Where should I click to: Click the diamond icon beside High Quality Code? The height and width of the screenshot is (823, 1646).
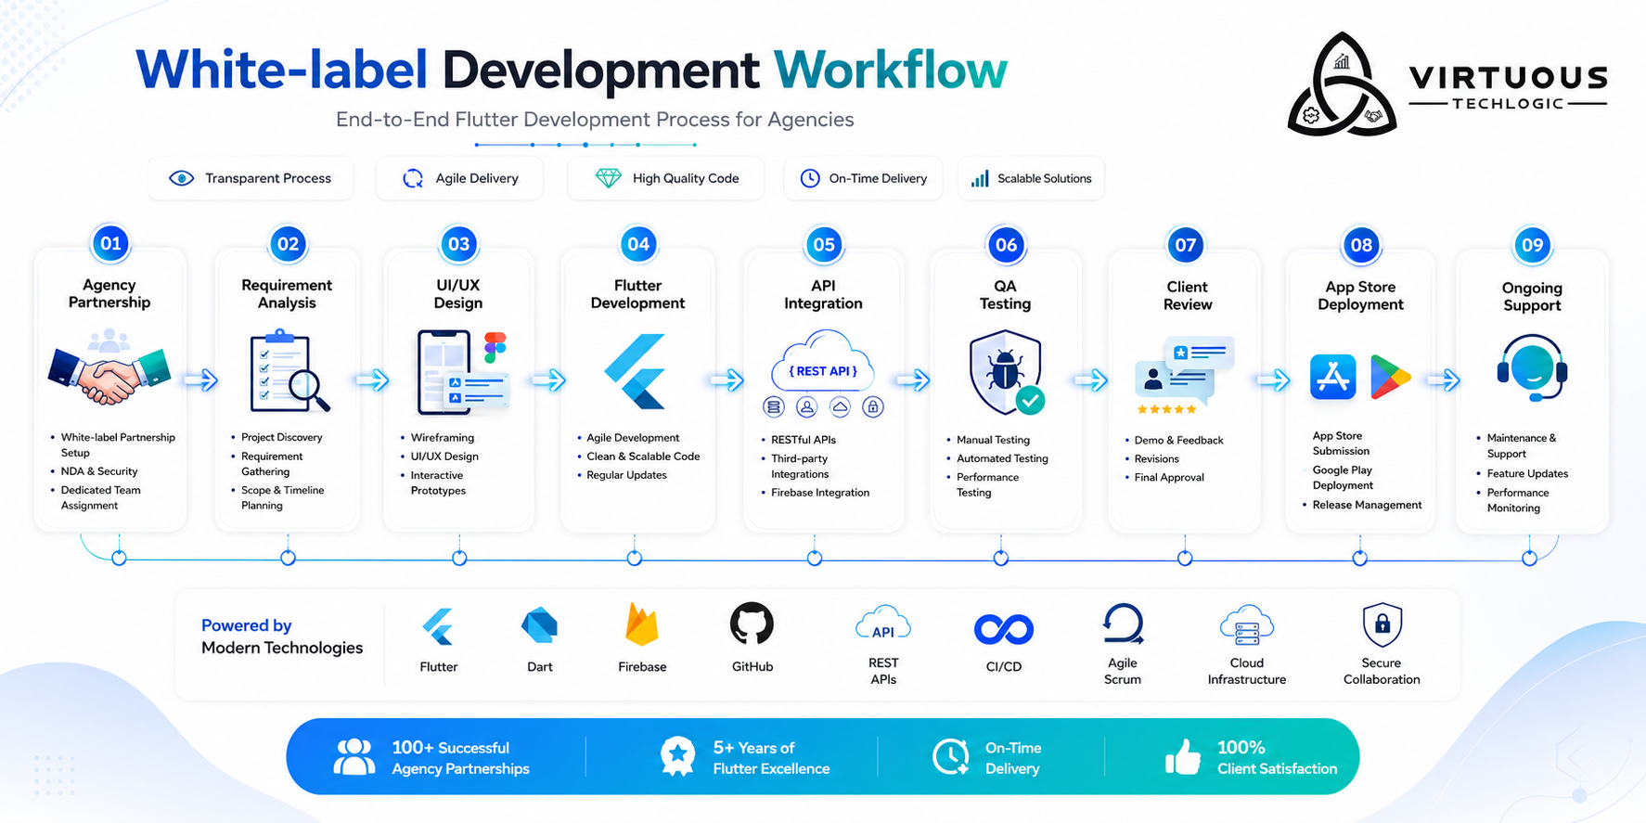609,178
